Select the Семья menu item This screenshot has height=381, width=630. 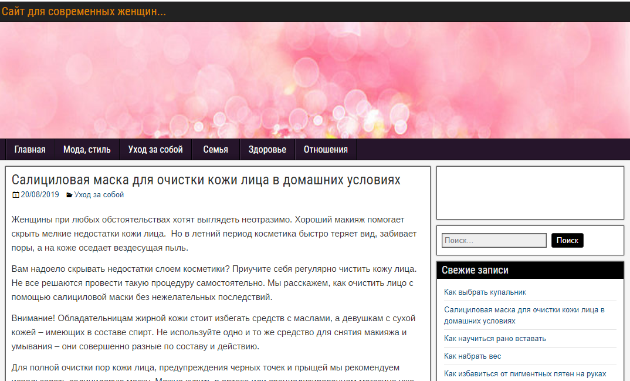[216, 150]
